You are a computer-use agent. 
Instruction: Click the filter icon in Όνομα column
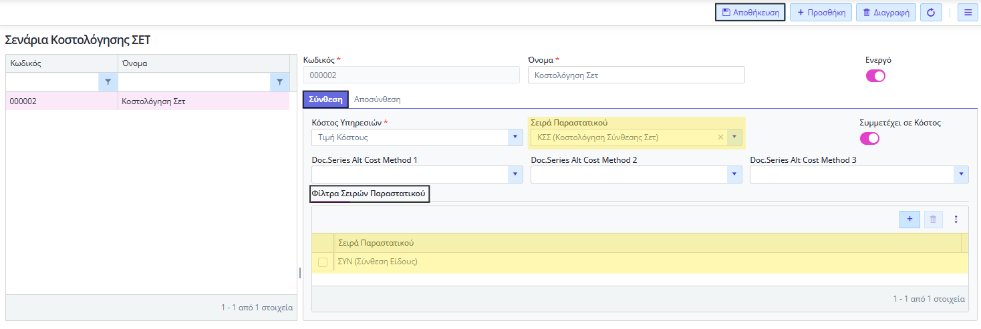[x=279, y=82]
